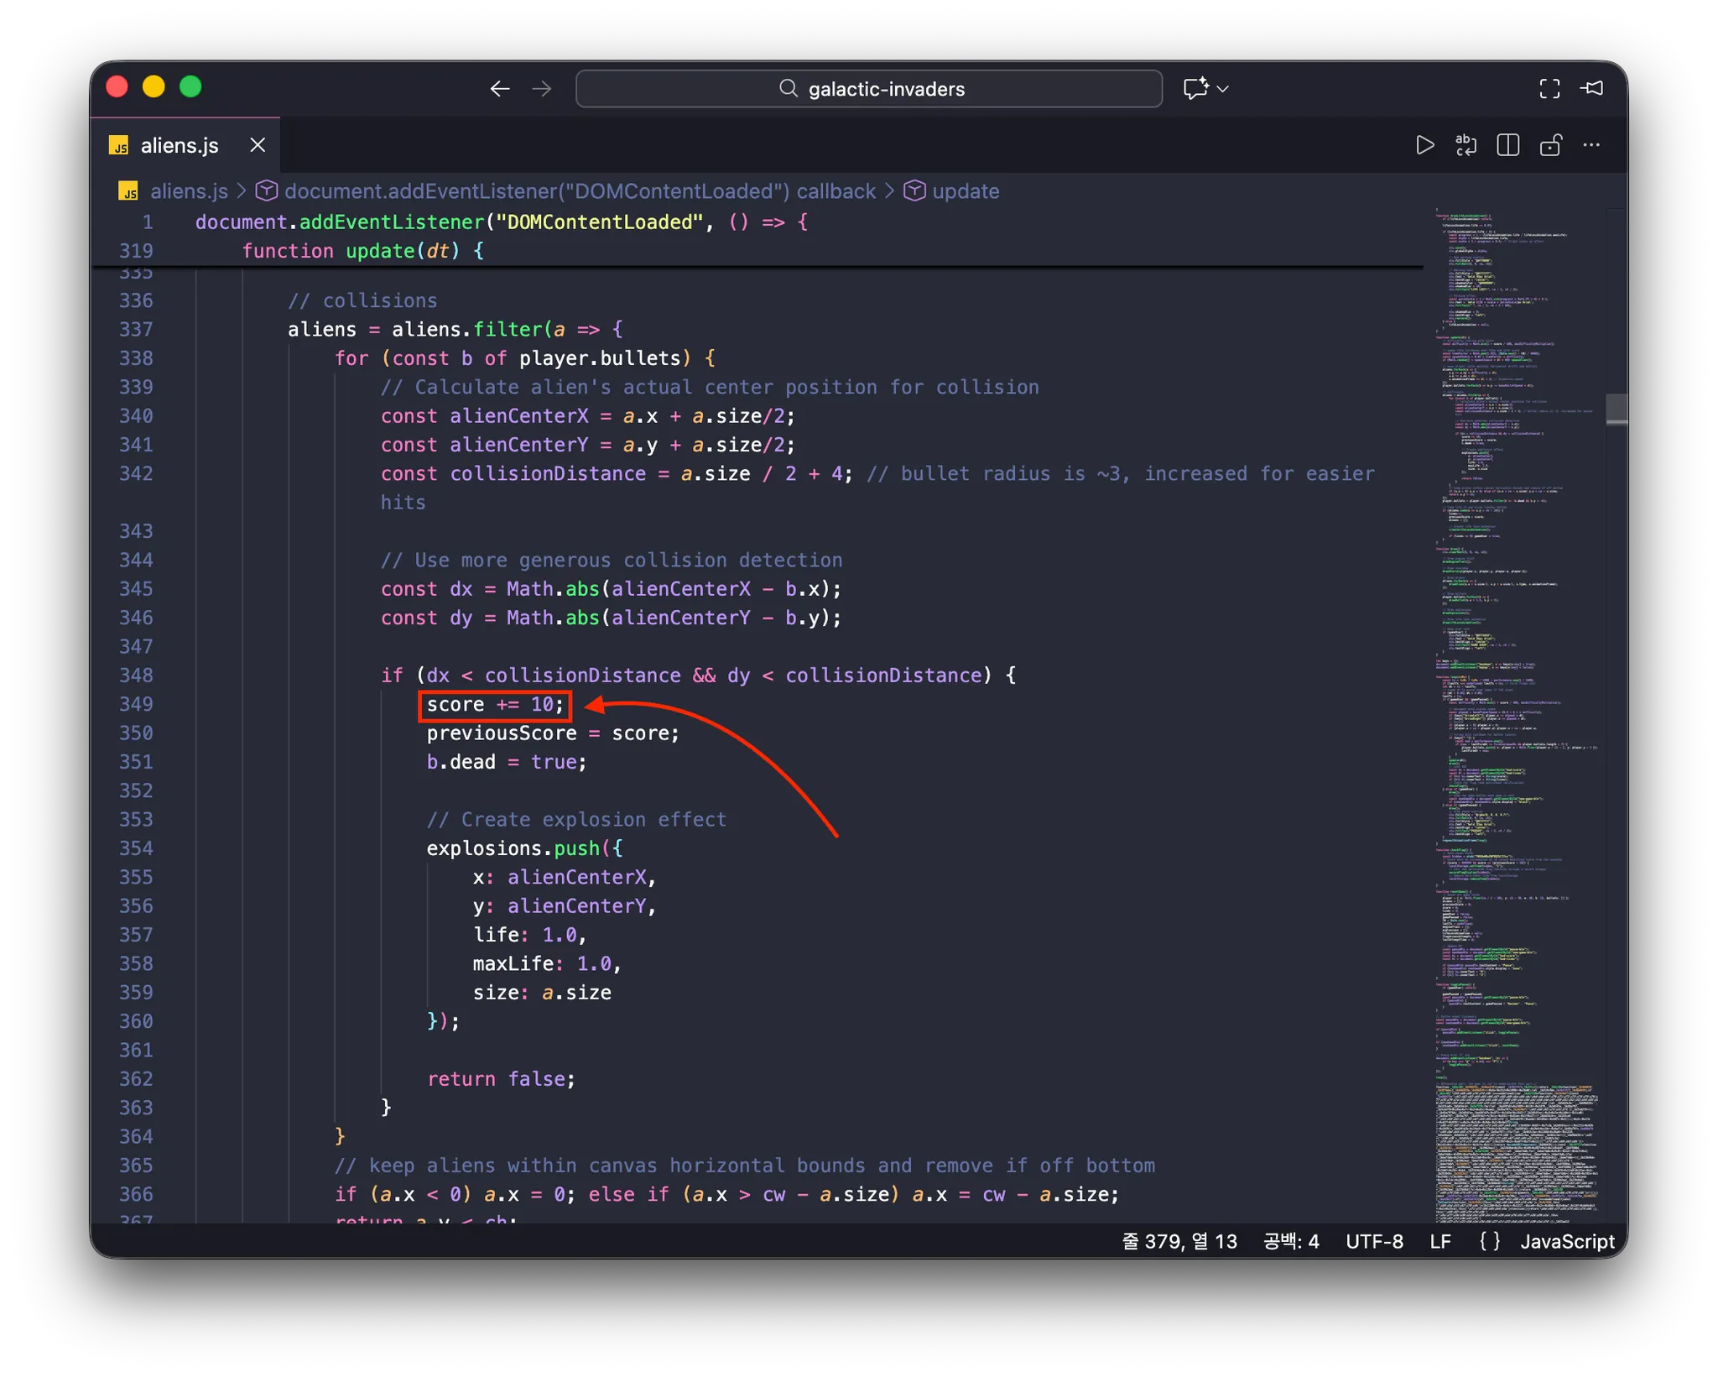This screenshot has width=1718, height=1377.
Task: Close the aliens.js tab
Action: tap(258, 145)
